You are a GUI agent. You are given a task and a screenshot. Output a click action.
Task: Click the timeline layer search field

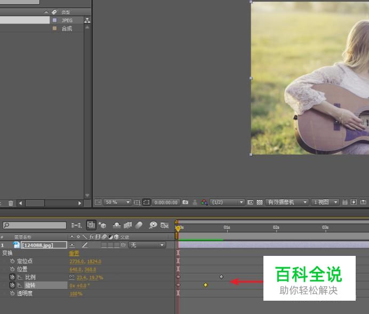(35, 226)
